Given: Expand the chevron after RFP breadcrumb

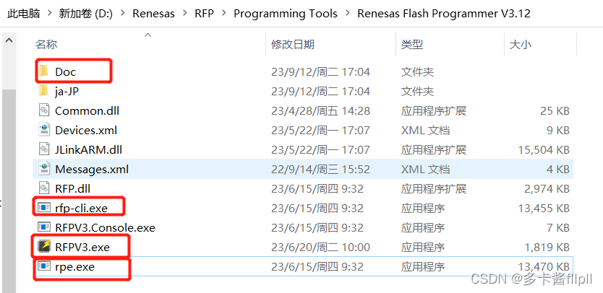Looking at the screenshot, I should (x=224, y=14).
